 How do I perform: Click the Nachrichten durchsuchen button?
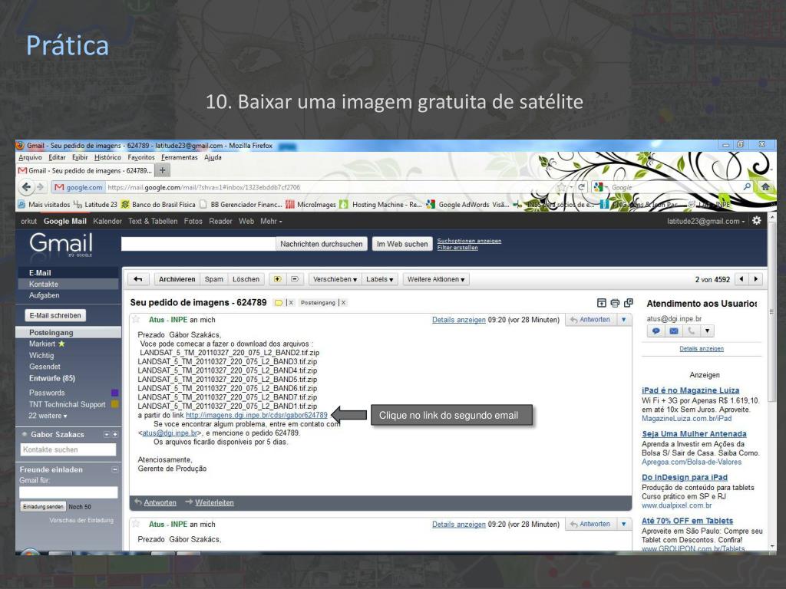point(322,244)
